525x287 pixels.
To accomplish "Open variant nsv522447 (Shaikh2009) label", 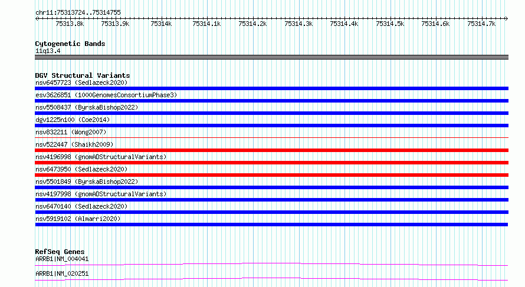I will [x=74, y=144].
